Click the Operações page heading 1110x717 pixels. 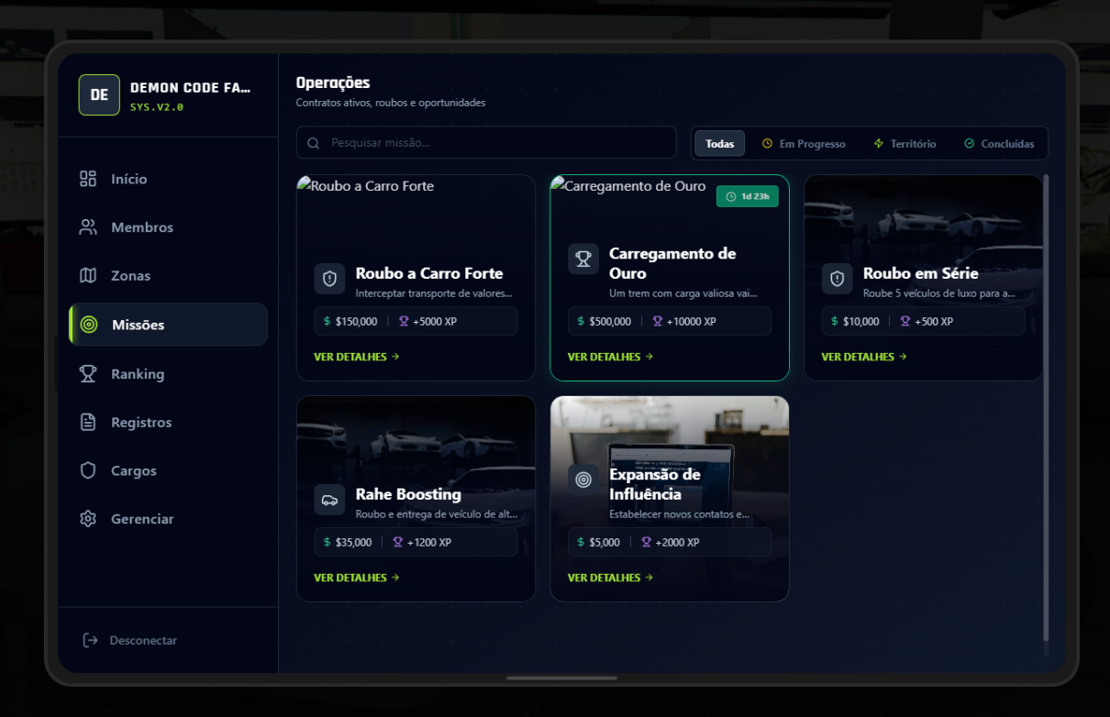(333, 83)
